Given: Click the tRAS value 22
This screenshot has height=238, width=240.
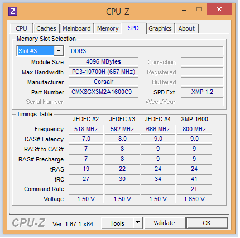Looking at the screenshot, I should click(122, 169).
